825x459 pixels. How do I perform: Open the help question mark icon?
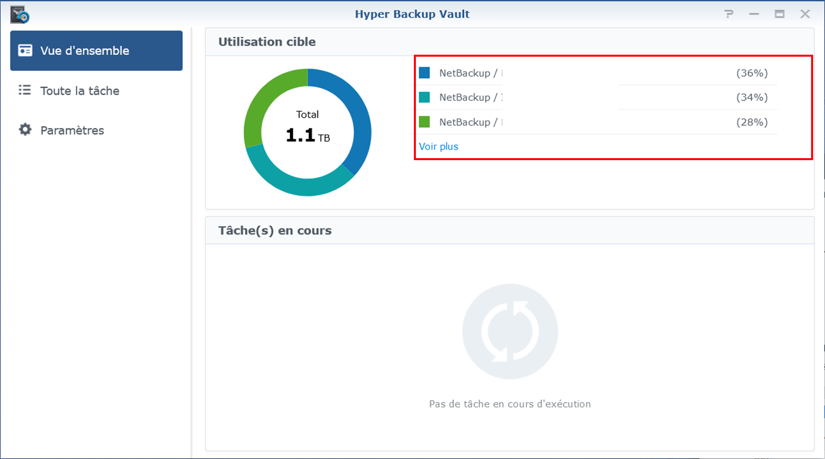729,14
